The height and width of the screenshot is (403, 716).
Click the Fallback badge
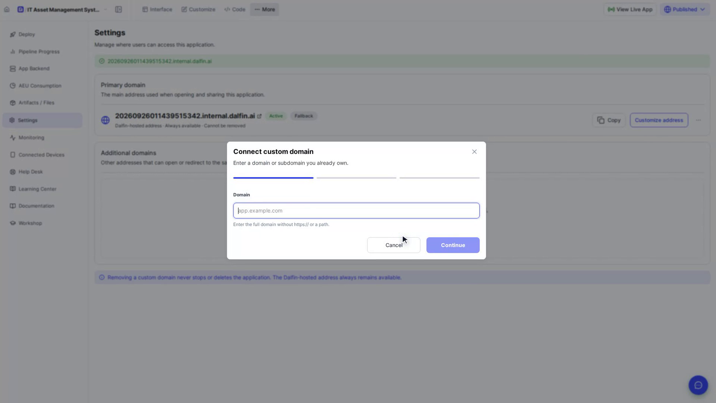point(304,116)
